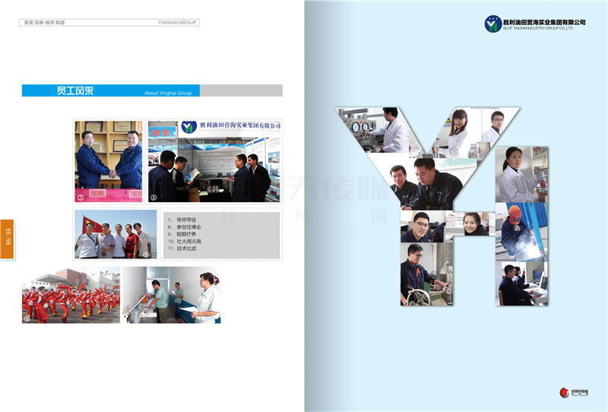Viewport: 608px width, 412px height.
Task: Click the 'YINGHAI GROUP' header text at top
Action: pos(176,23)
